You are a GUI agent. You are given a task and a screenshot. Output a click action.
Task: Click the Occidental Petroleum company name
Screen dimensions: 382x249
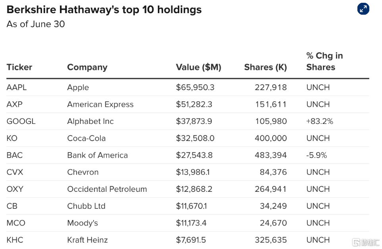click(x=107, y=189)
